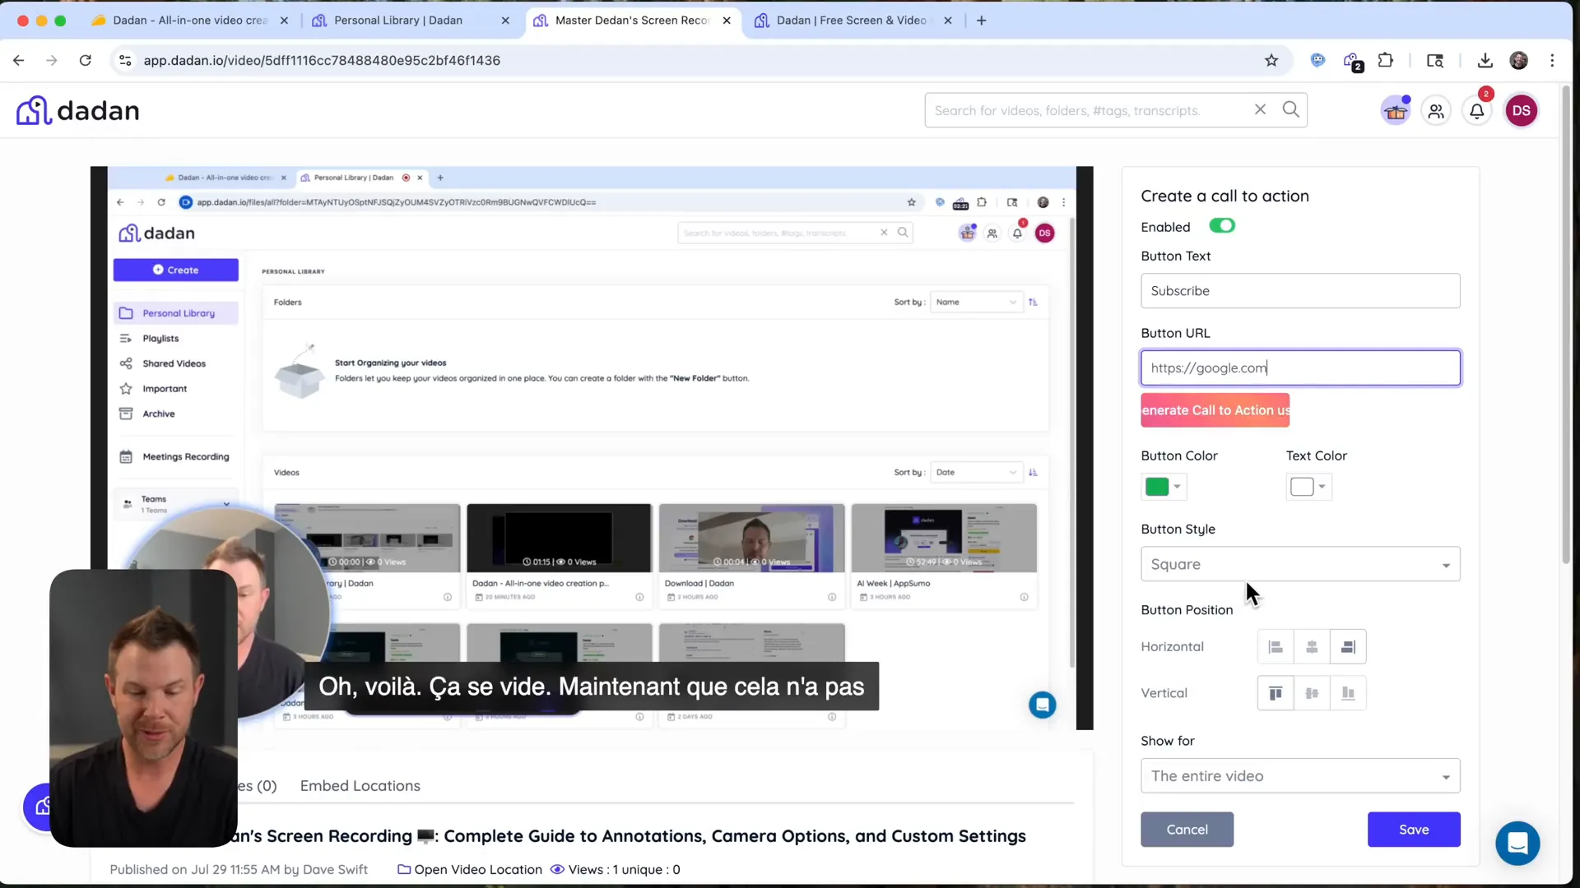Click Open Video Location link
The height and width of the screenshot is (888, 1580).
pos(470,870)
